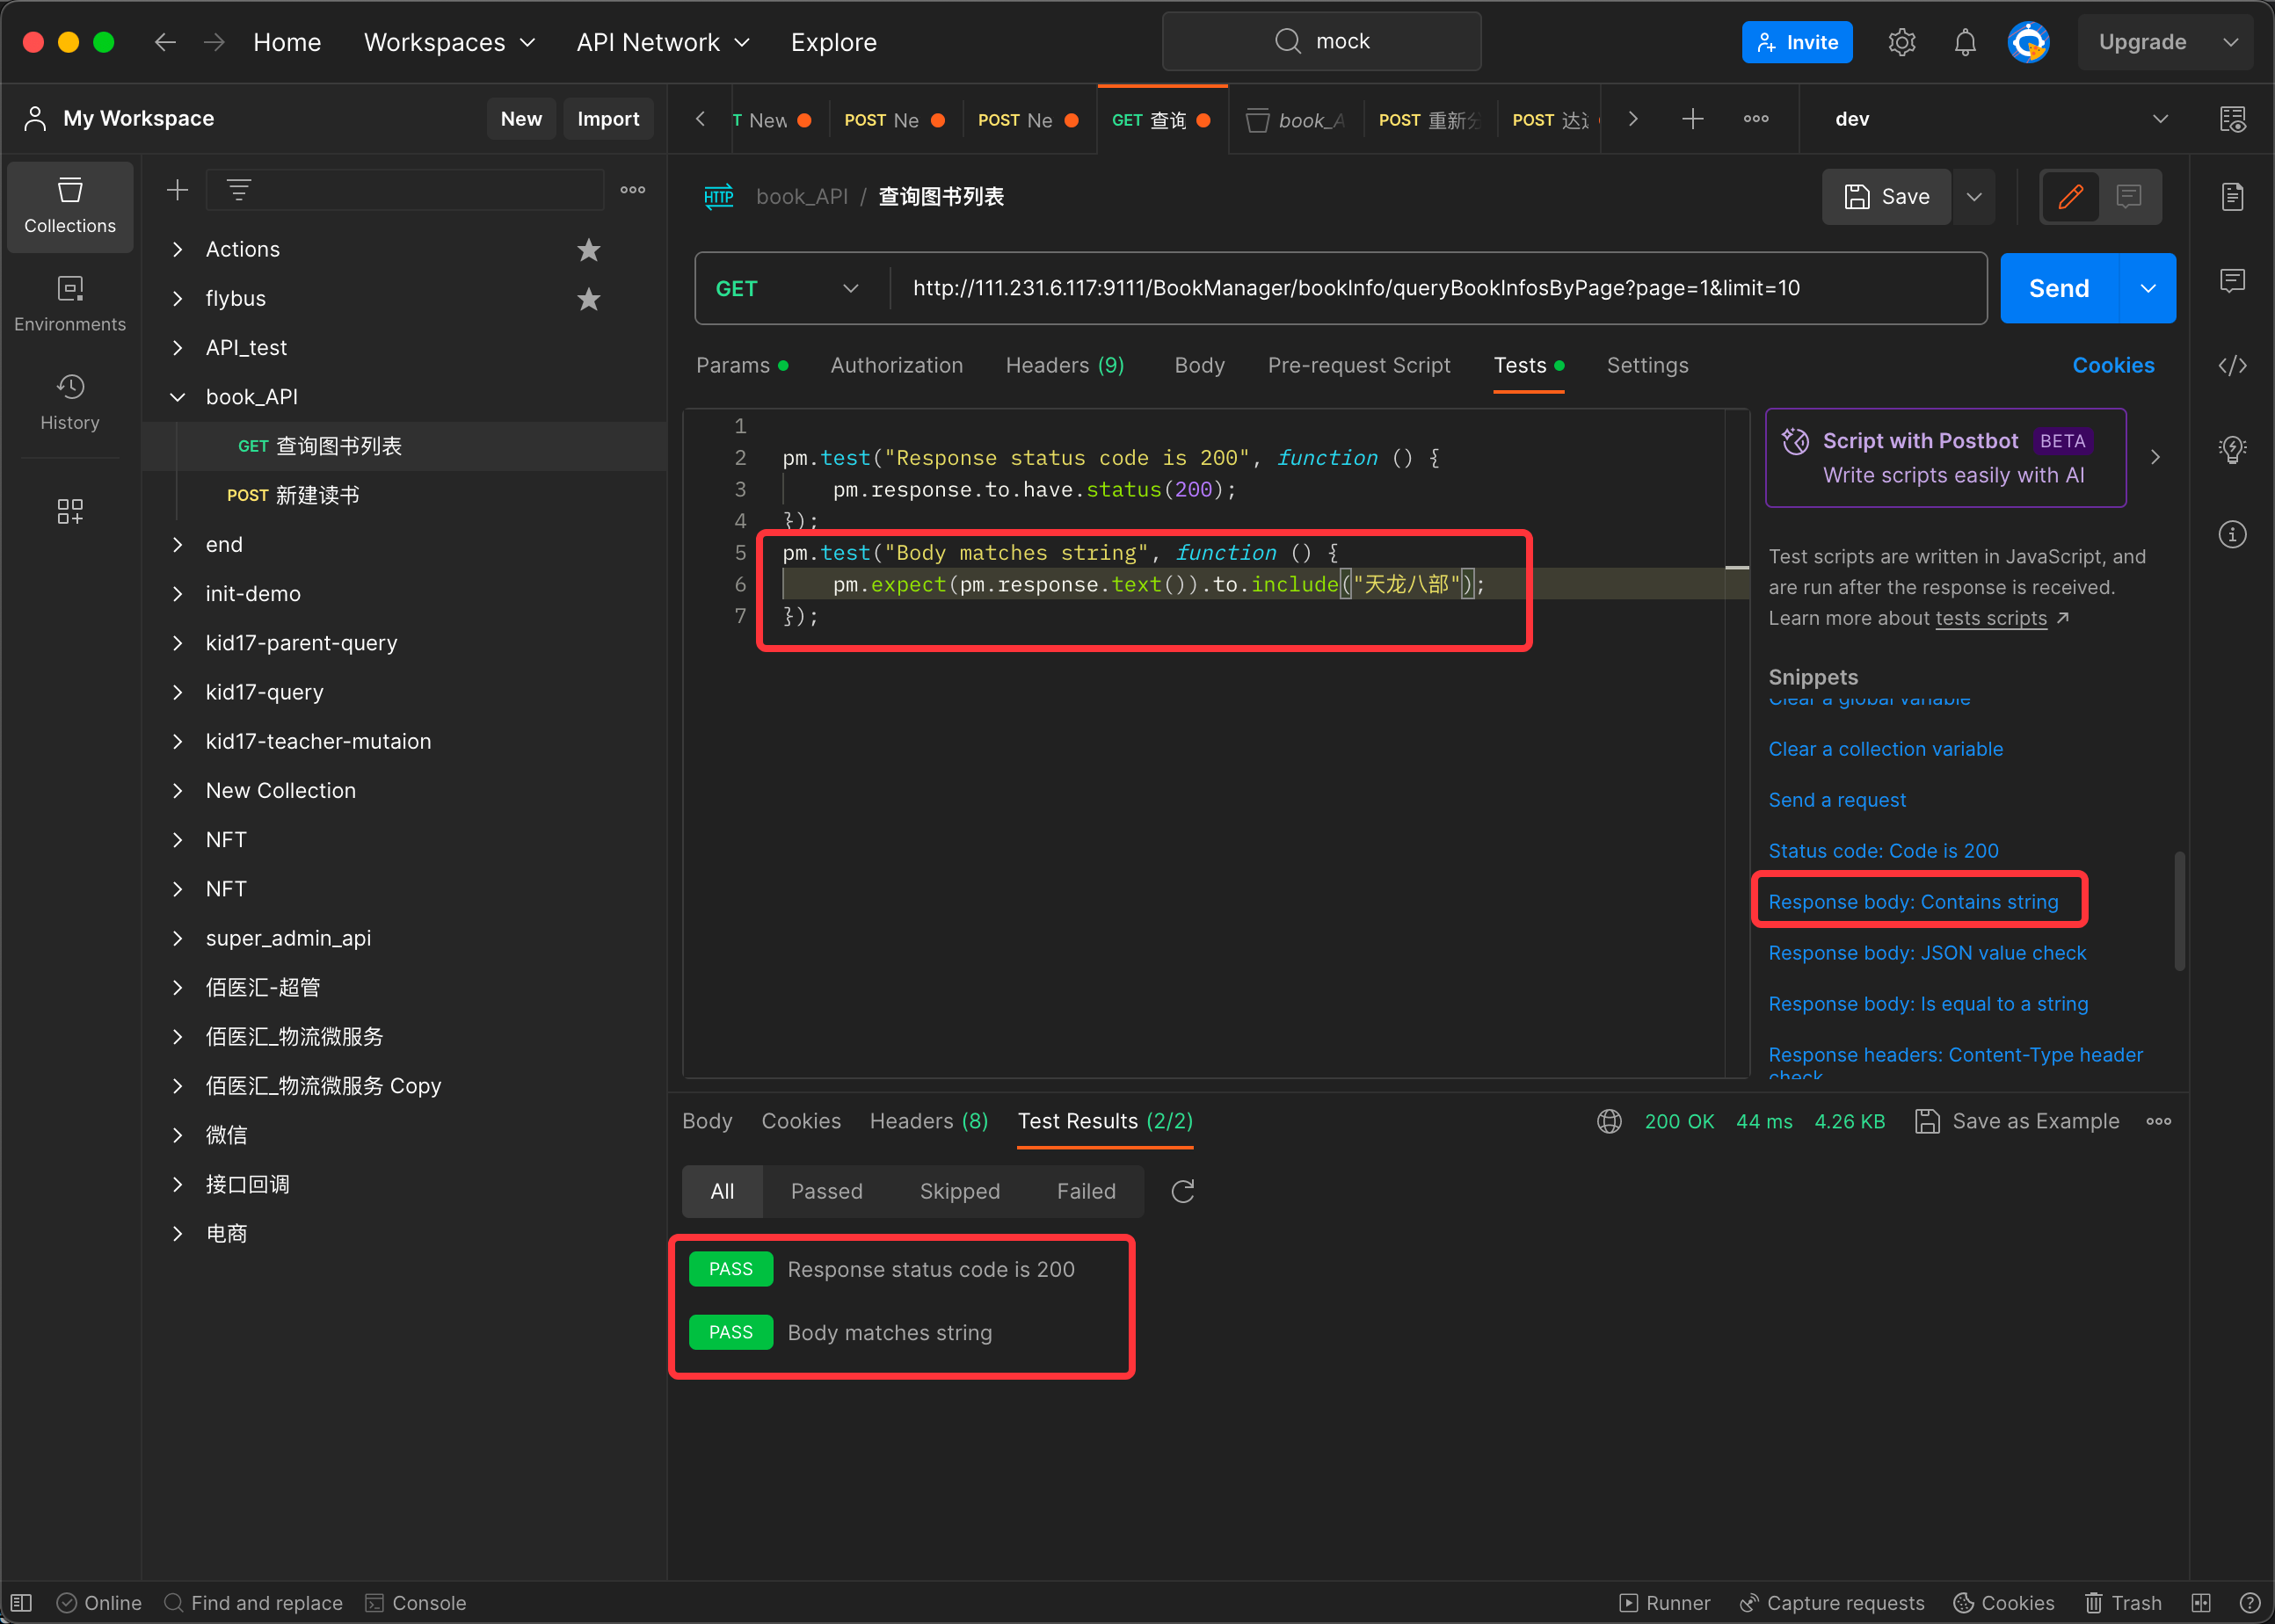Click the snippets list scrollbar
This screenshot has width=2275, height=1624.
[2179, 910]
